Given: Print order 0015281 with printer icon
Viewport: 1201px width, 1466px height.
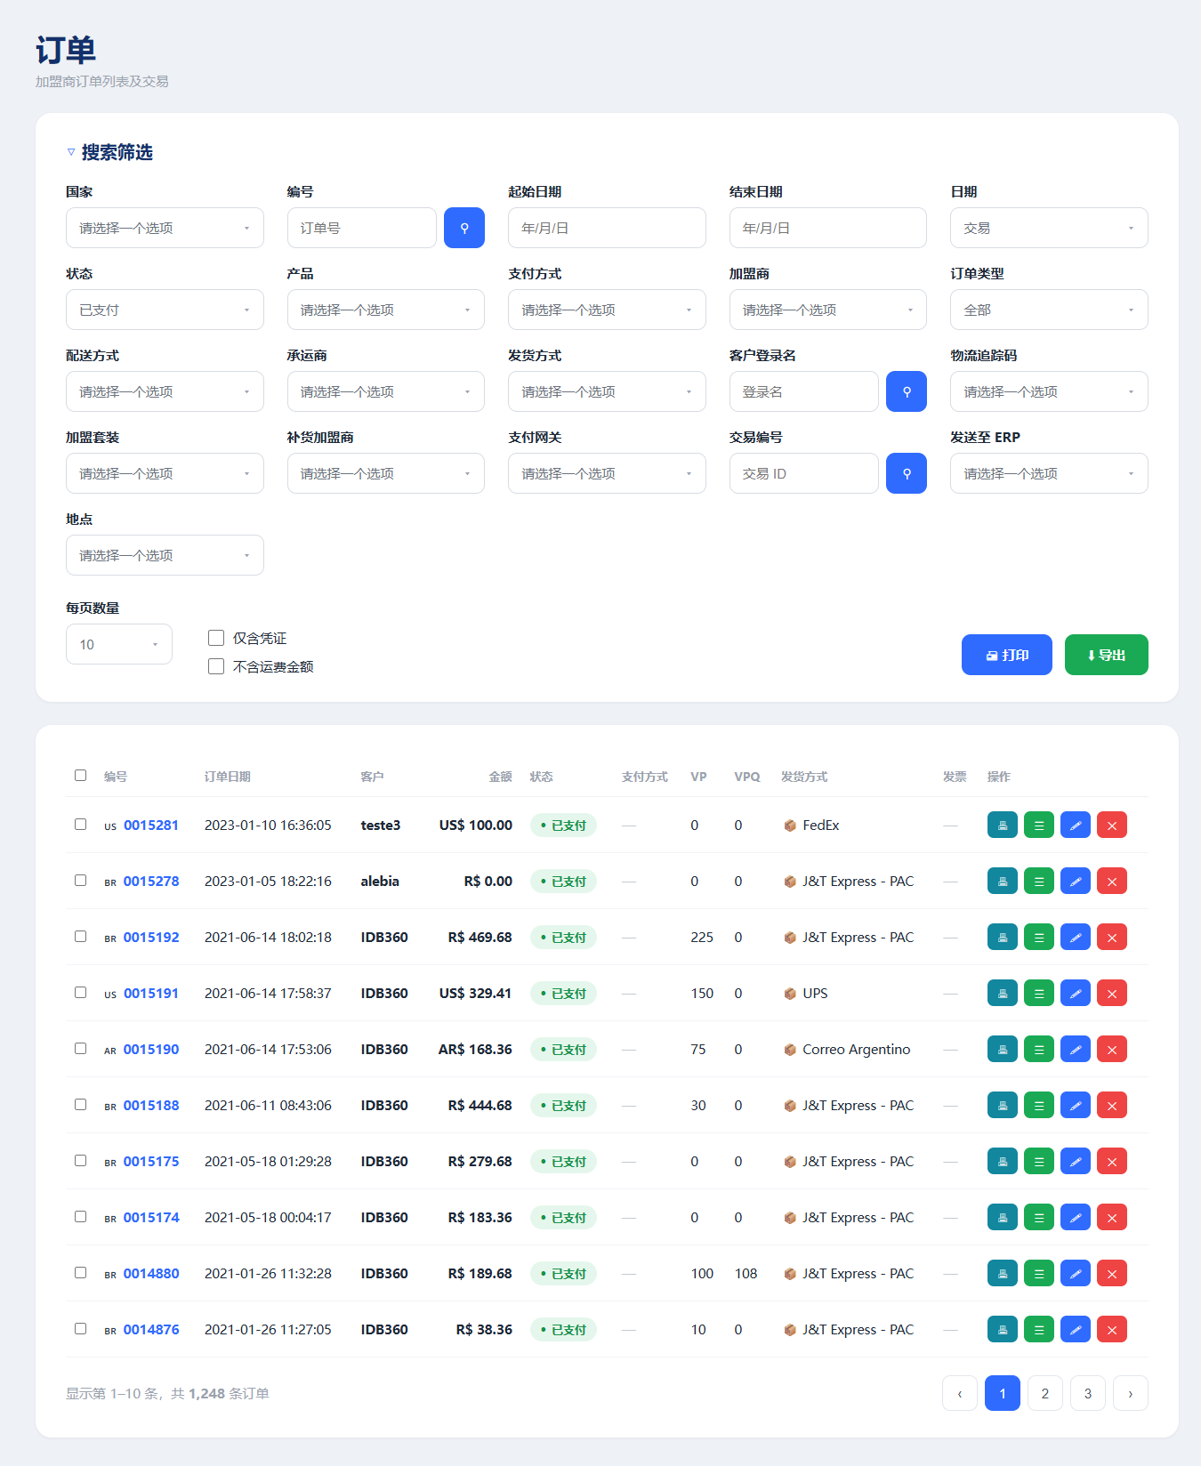Looking at the screenshot, I should 1003,825.
